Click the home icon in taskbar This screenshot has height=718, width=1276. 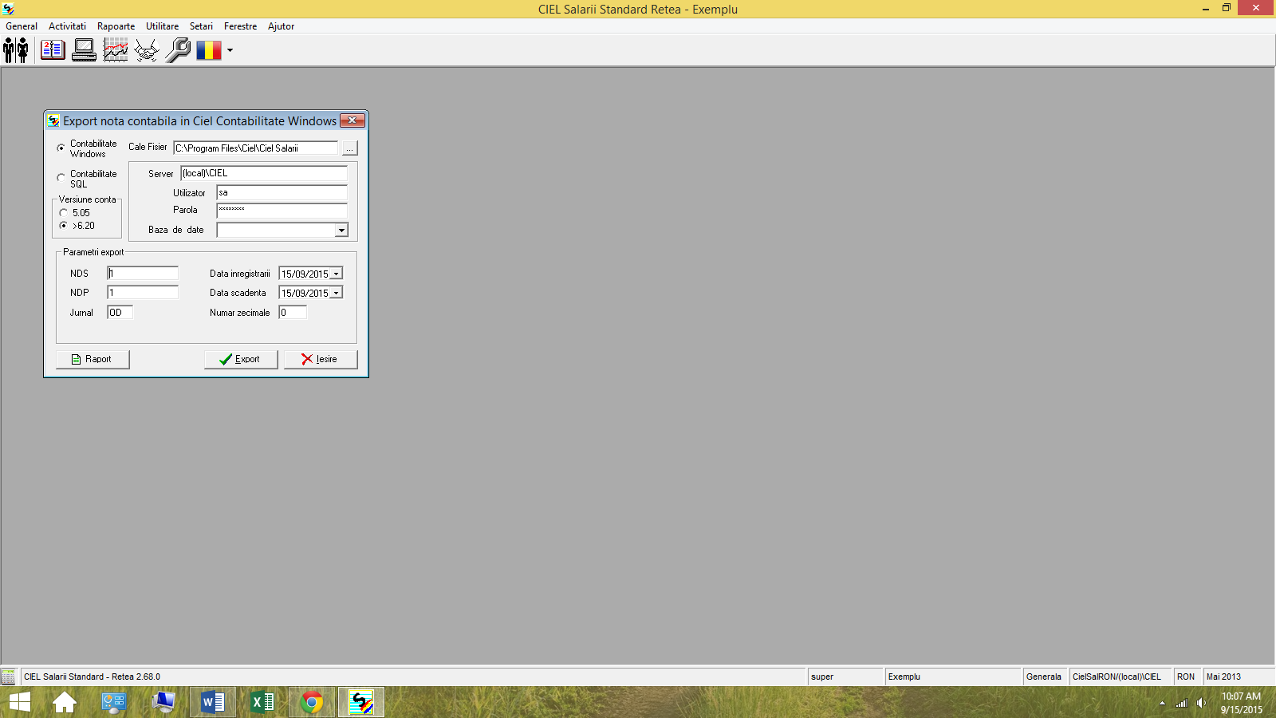tap(65, 702)
